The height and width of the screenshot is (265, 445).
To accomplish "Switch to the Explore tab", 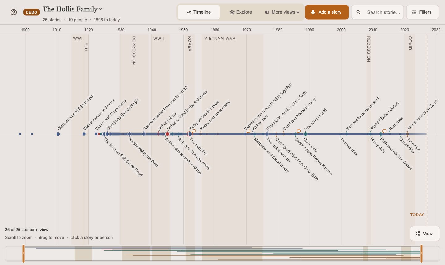I will click(241, 12).
